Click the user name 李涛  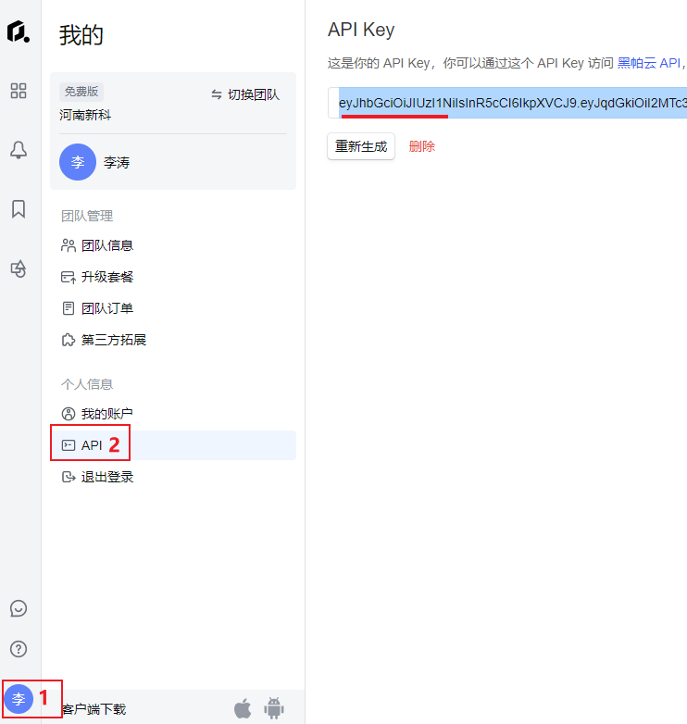pos(117,163)
